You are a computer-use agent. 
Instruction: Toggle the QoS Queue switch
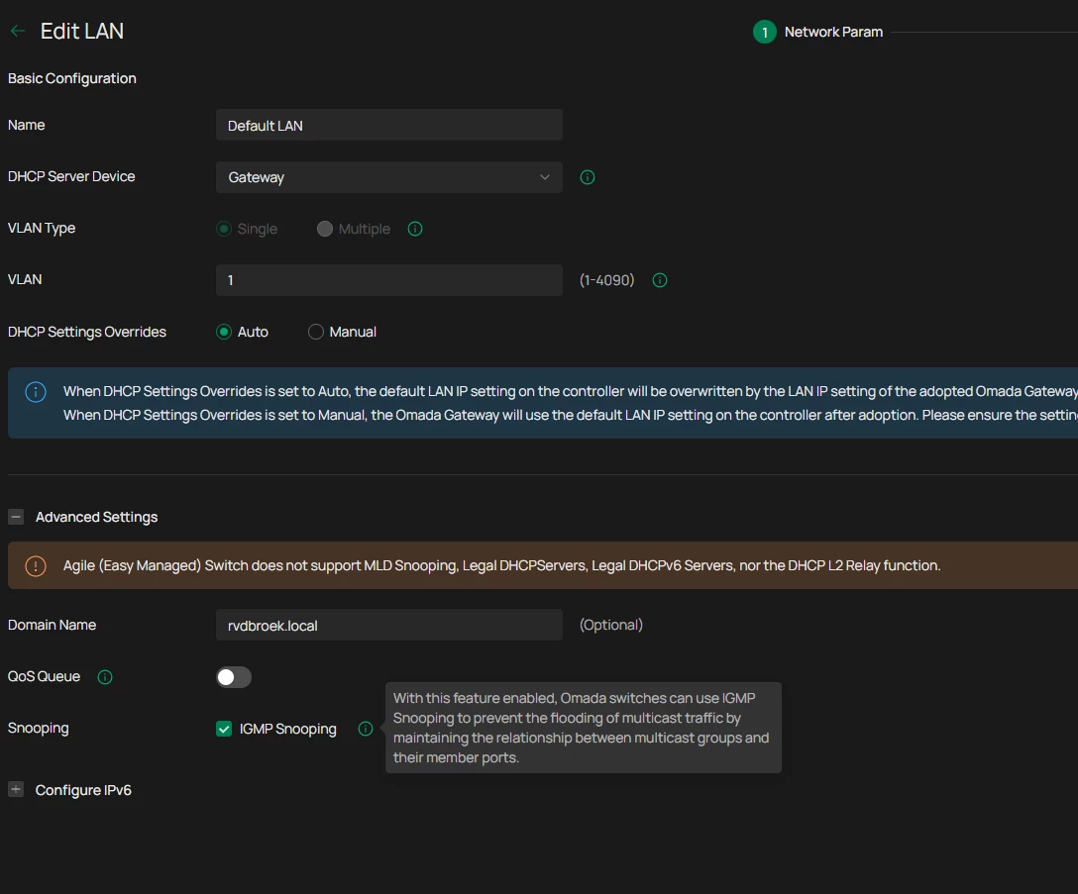[x=234, y=677]
